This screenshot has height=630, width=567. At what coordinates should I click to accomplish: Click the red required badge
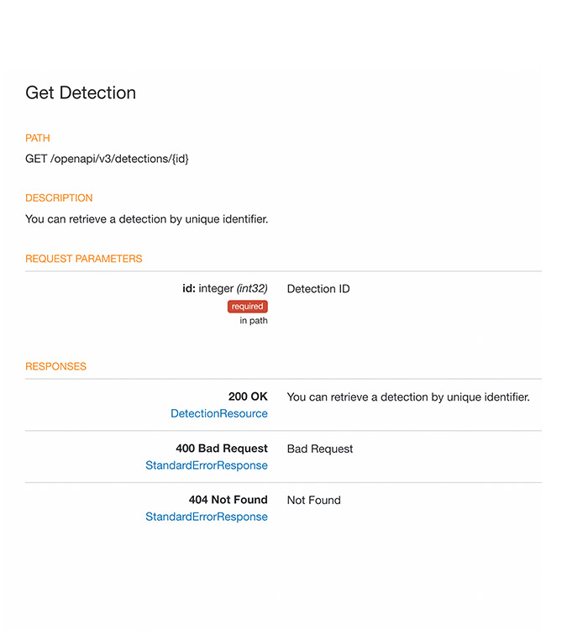click(x=247, y=307)
